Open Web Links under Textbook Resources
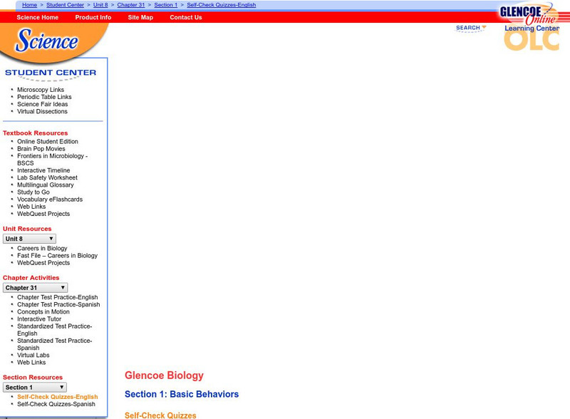The height and width of the screenshot is (419, 570). 31,207
